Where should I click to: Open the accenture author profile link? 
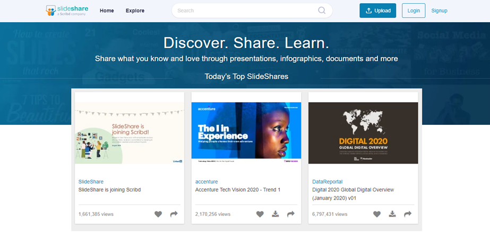point(207,182)
